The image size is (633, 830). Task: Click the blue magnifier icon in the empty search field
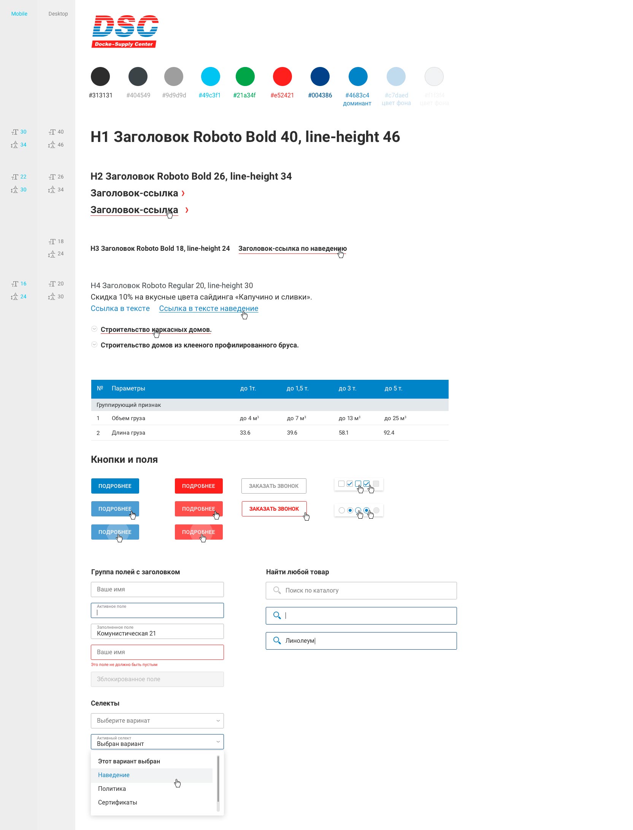[x=277, y=615]
